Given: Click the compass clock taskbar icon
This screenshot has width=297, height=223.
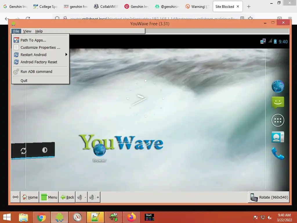Looking at the screenshot, I should 77,217.
